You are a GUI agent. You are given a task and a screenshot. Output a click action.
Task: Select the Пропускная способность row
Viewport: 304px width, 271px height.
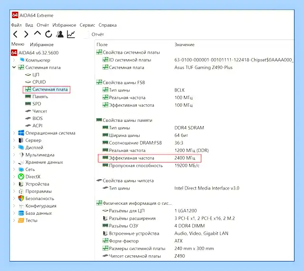tap(151, 166)
